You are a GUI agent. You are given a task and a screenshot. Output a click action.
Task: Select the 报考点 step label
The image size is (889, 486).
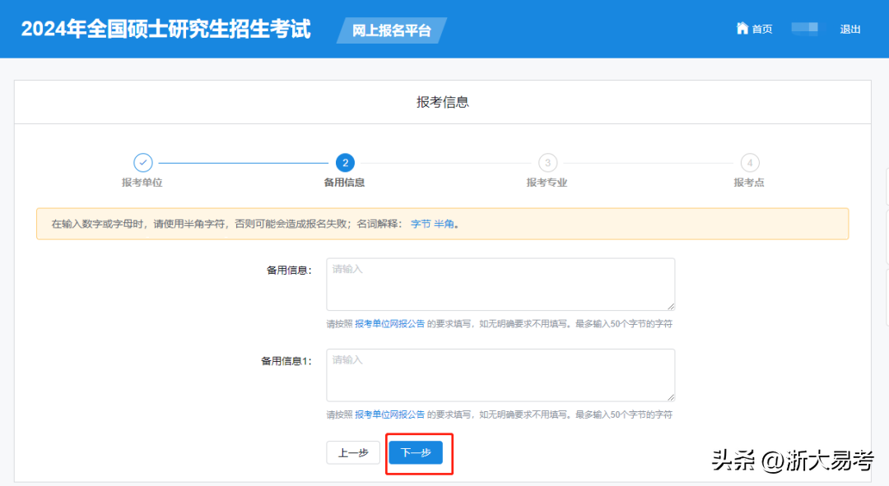pos(749,183)
